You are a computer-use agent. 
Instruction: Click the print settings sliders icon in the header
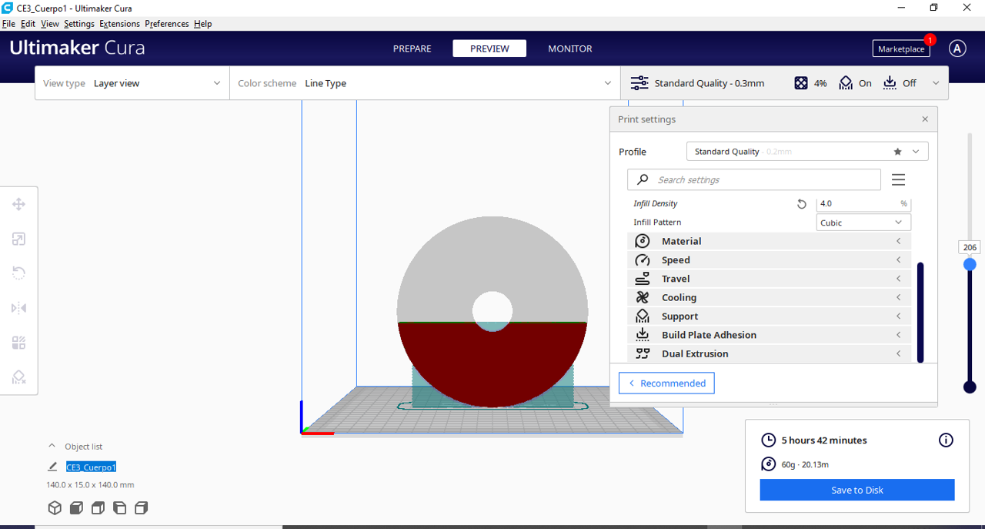click(x=639, y=83)
